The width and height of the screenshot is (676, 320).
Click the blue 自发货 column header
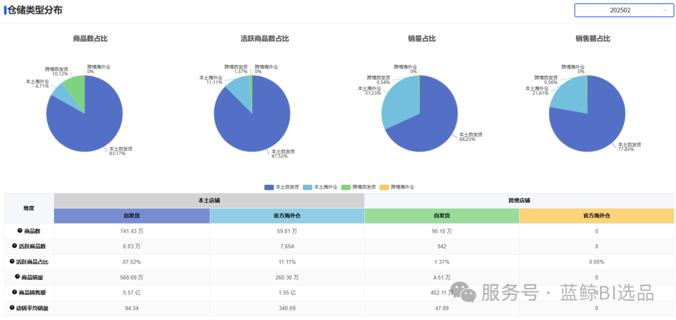[x=131, y=216]
